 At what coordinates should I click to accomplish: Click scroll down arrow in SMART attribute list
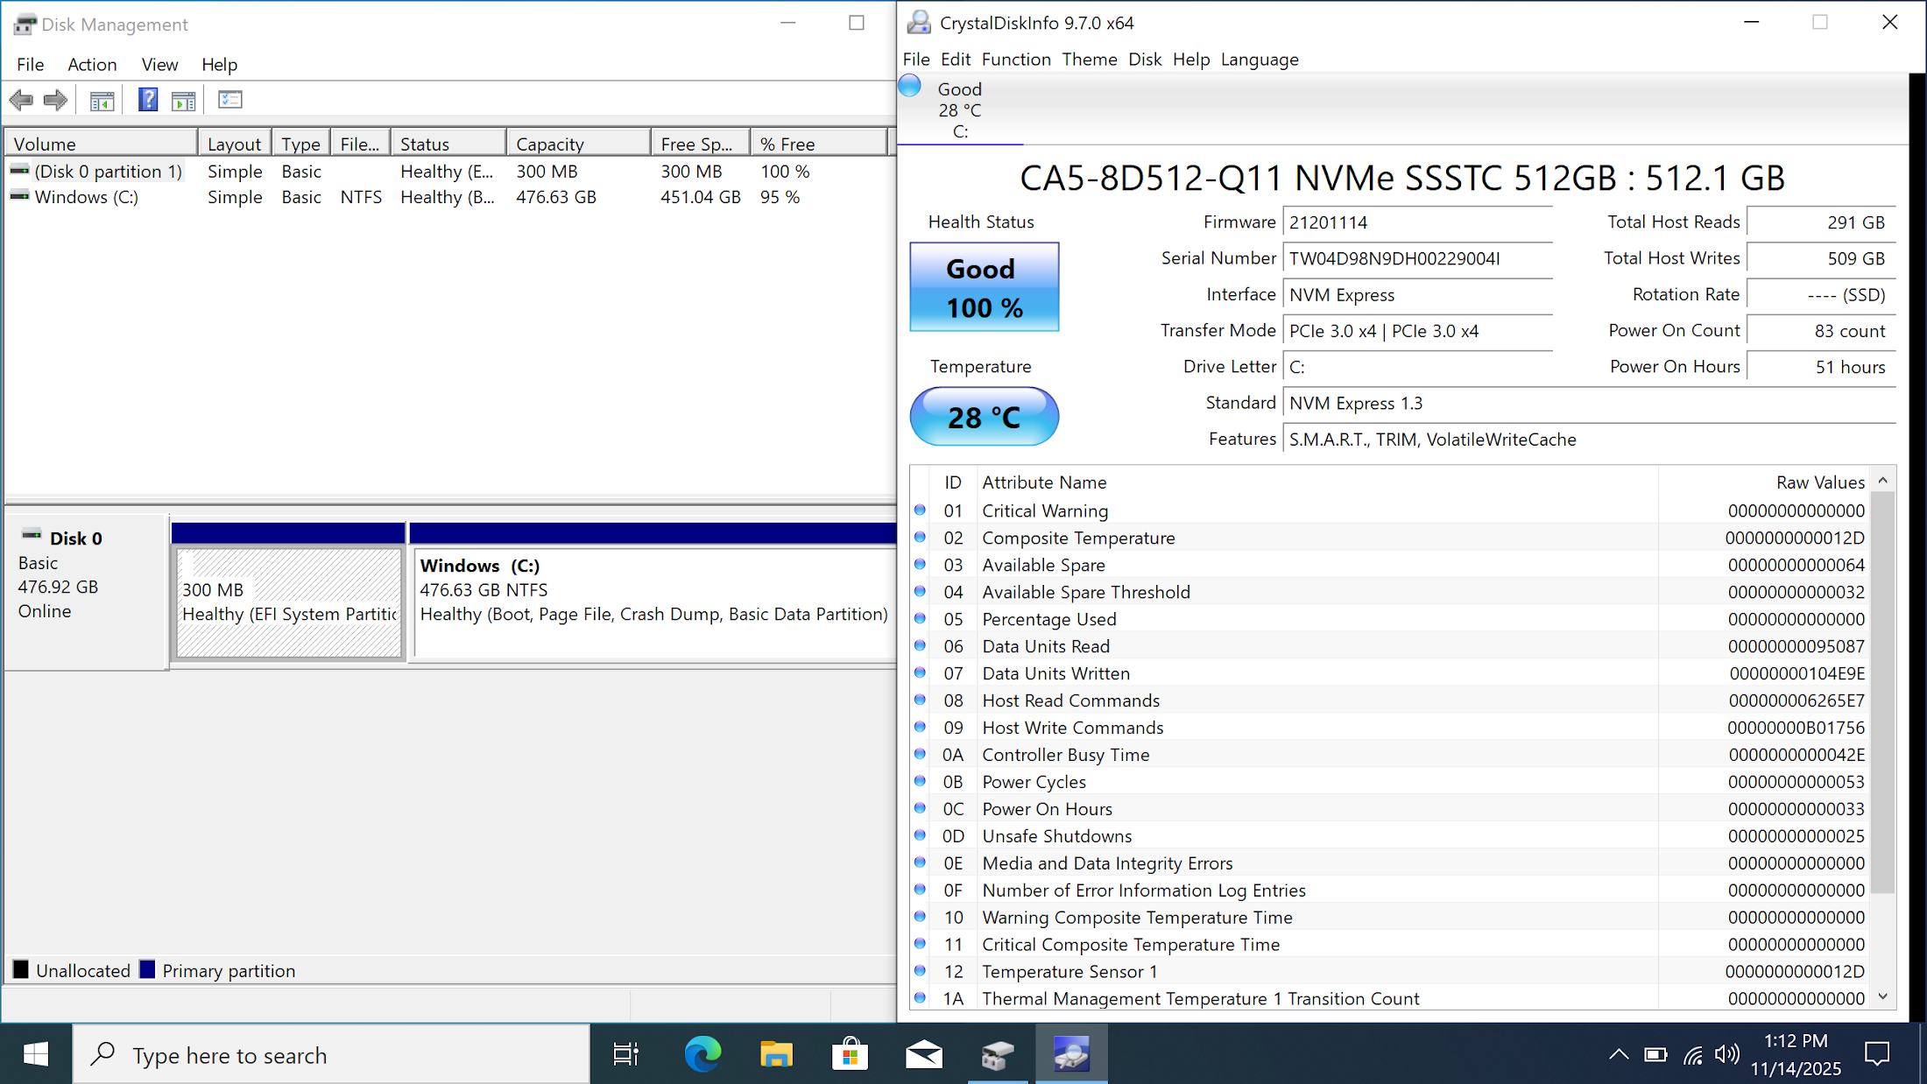pyautogui.click(x=1882, y=997)
